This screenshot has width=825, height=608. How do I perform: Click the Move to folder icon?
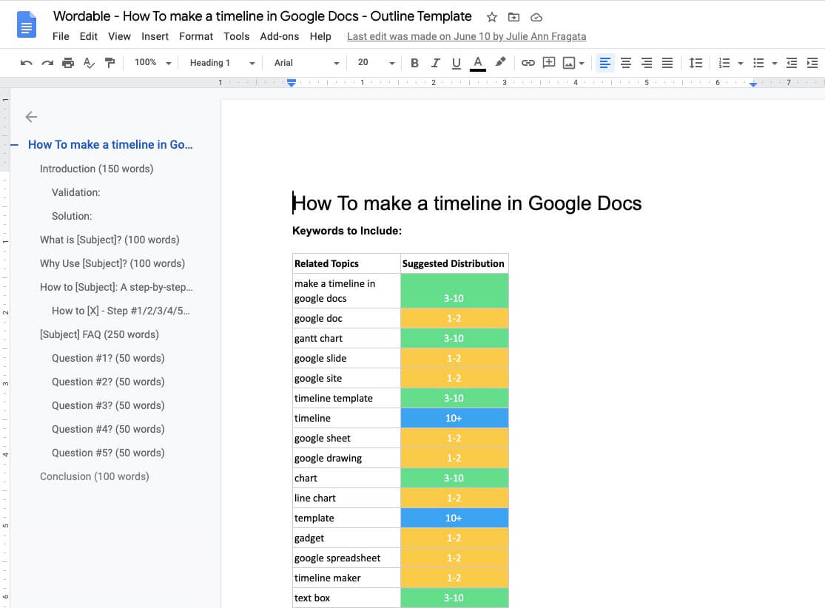(513, 17)
